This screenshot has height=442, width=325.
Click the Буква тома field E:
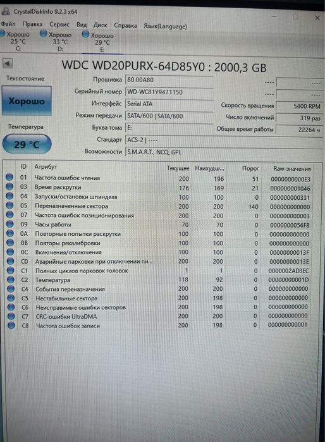coord(169,128)
